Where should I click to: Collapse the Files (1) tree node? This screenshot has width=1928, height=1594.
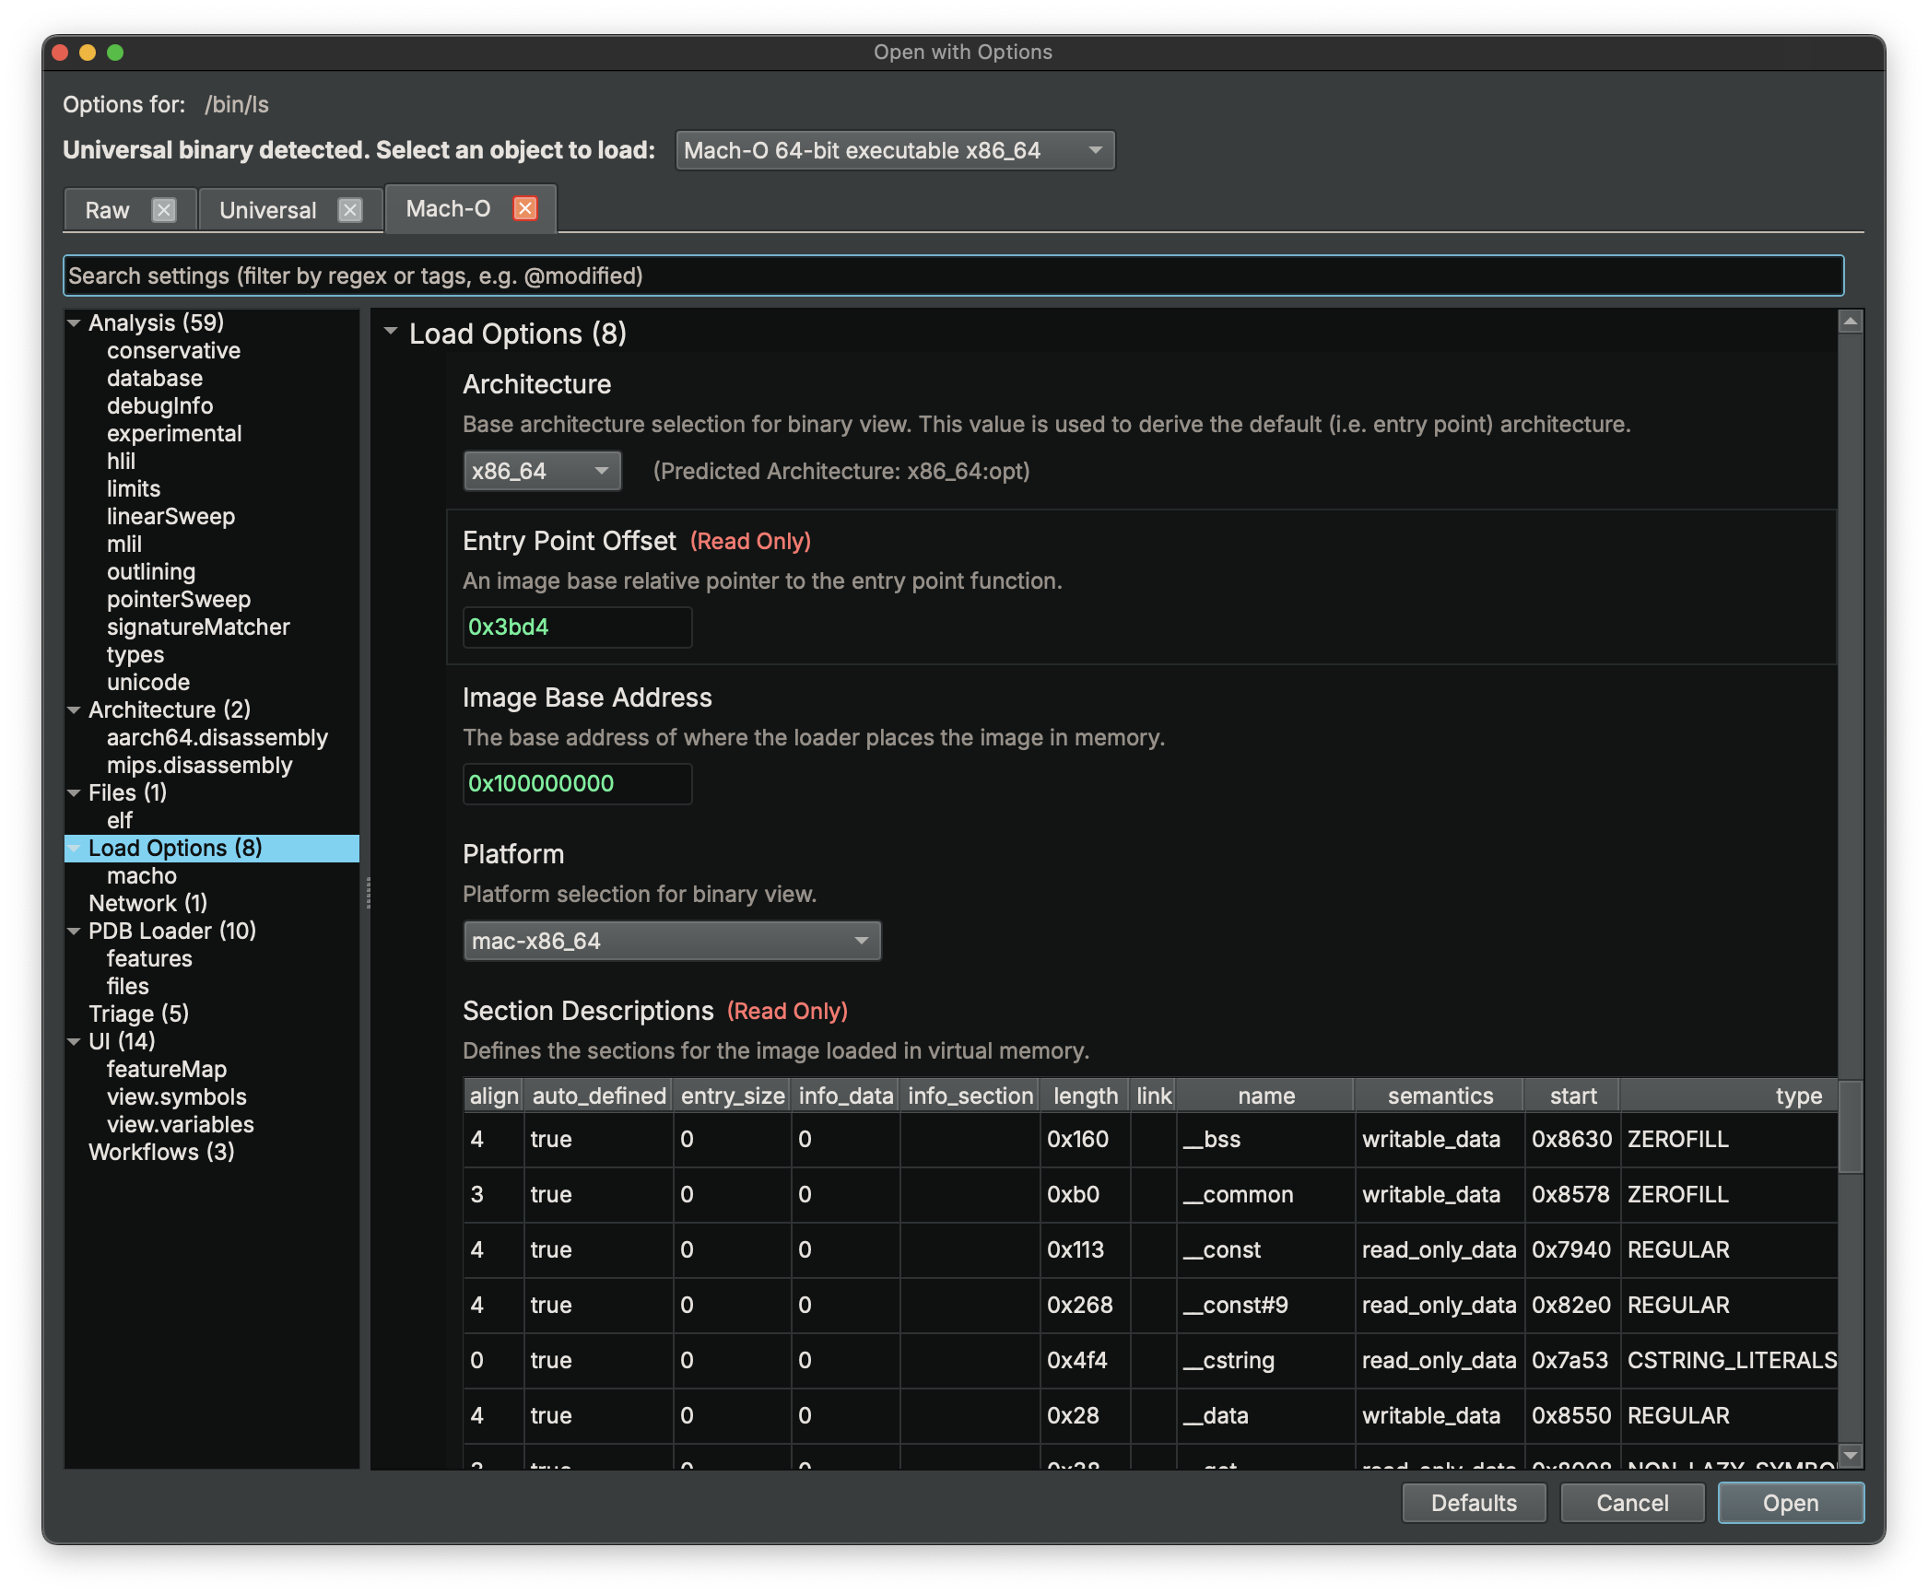pos(74,792)
